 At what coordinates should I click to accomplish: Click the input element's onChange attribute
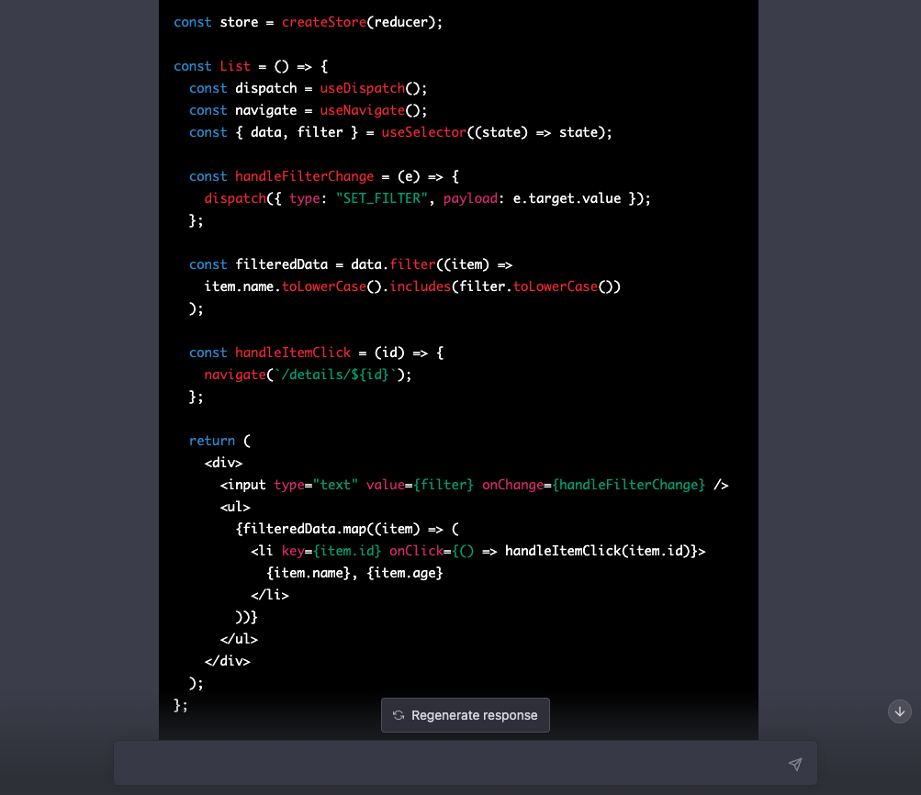tap(513, 484)
